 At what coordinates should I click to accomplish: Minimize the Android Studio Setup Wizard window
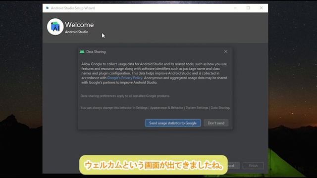point(235,8)
